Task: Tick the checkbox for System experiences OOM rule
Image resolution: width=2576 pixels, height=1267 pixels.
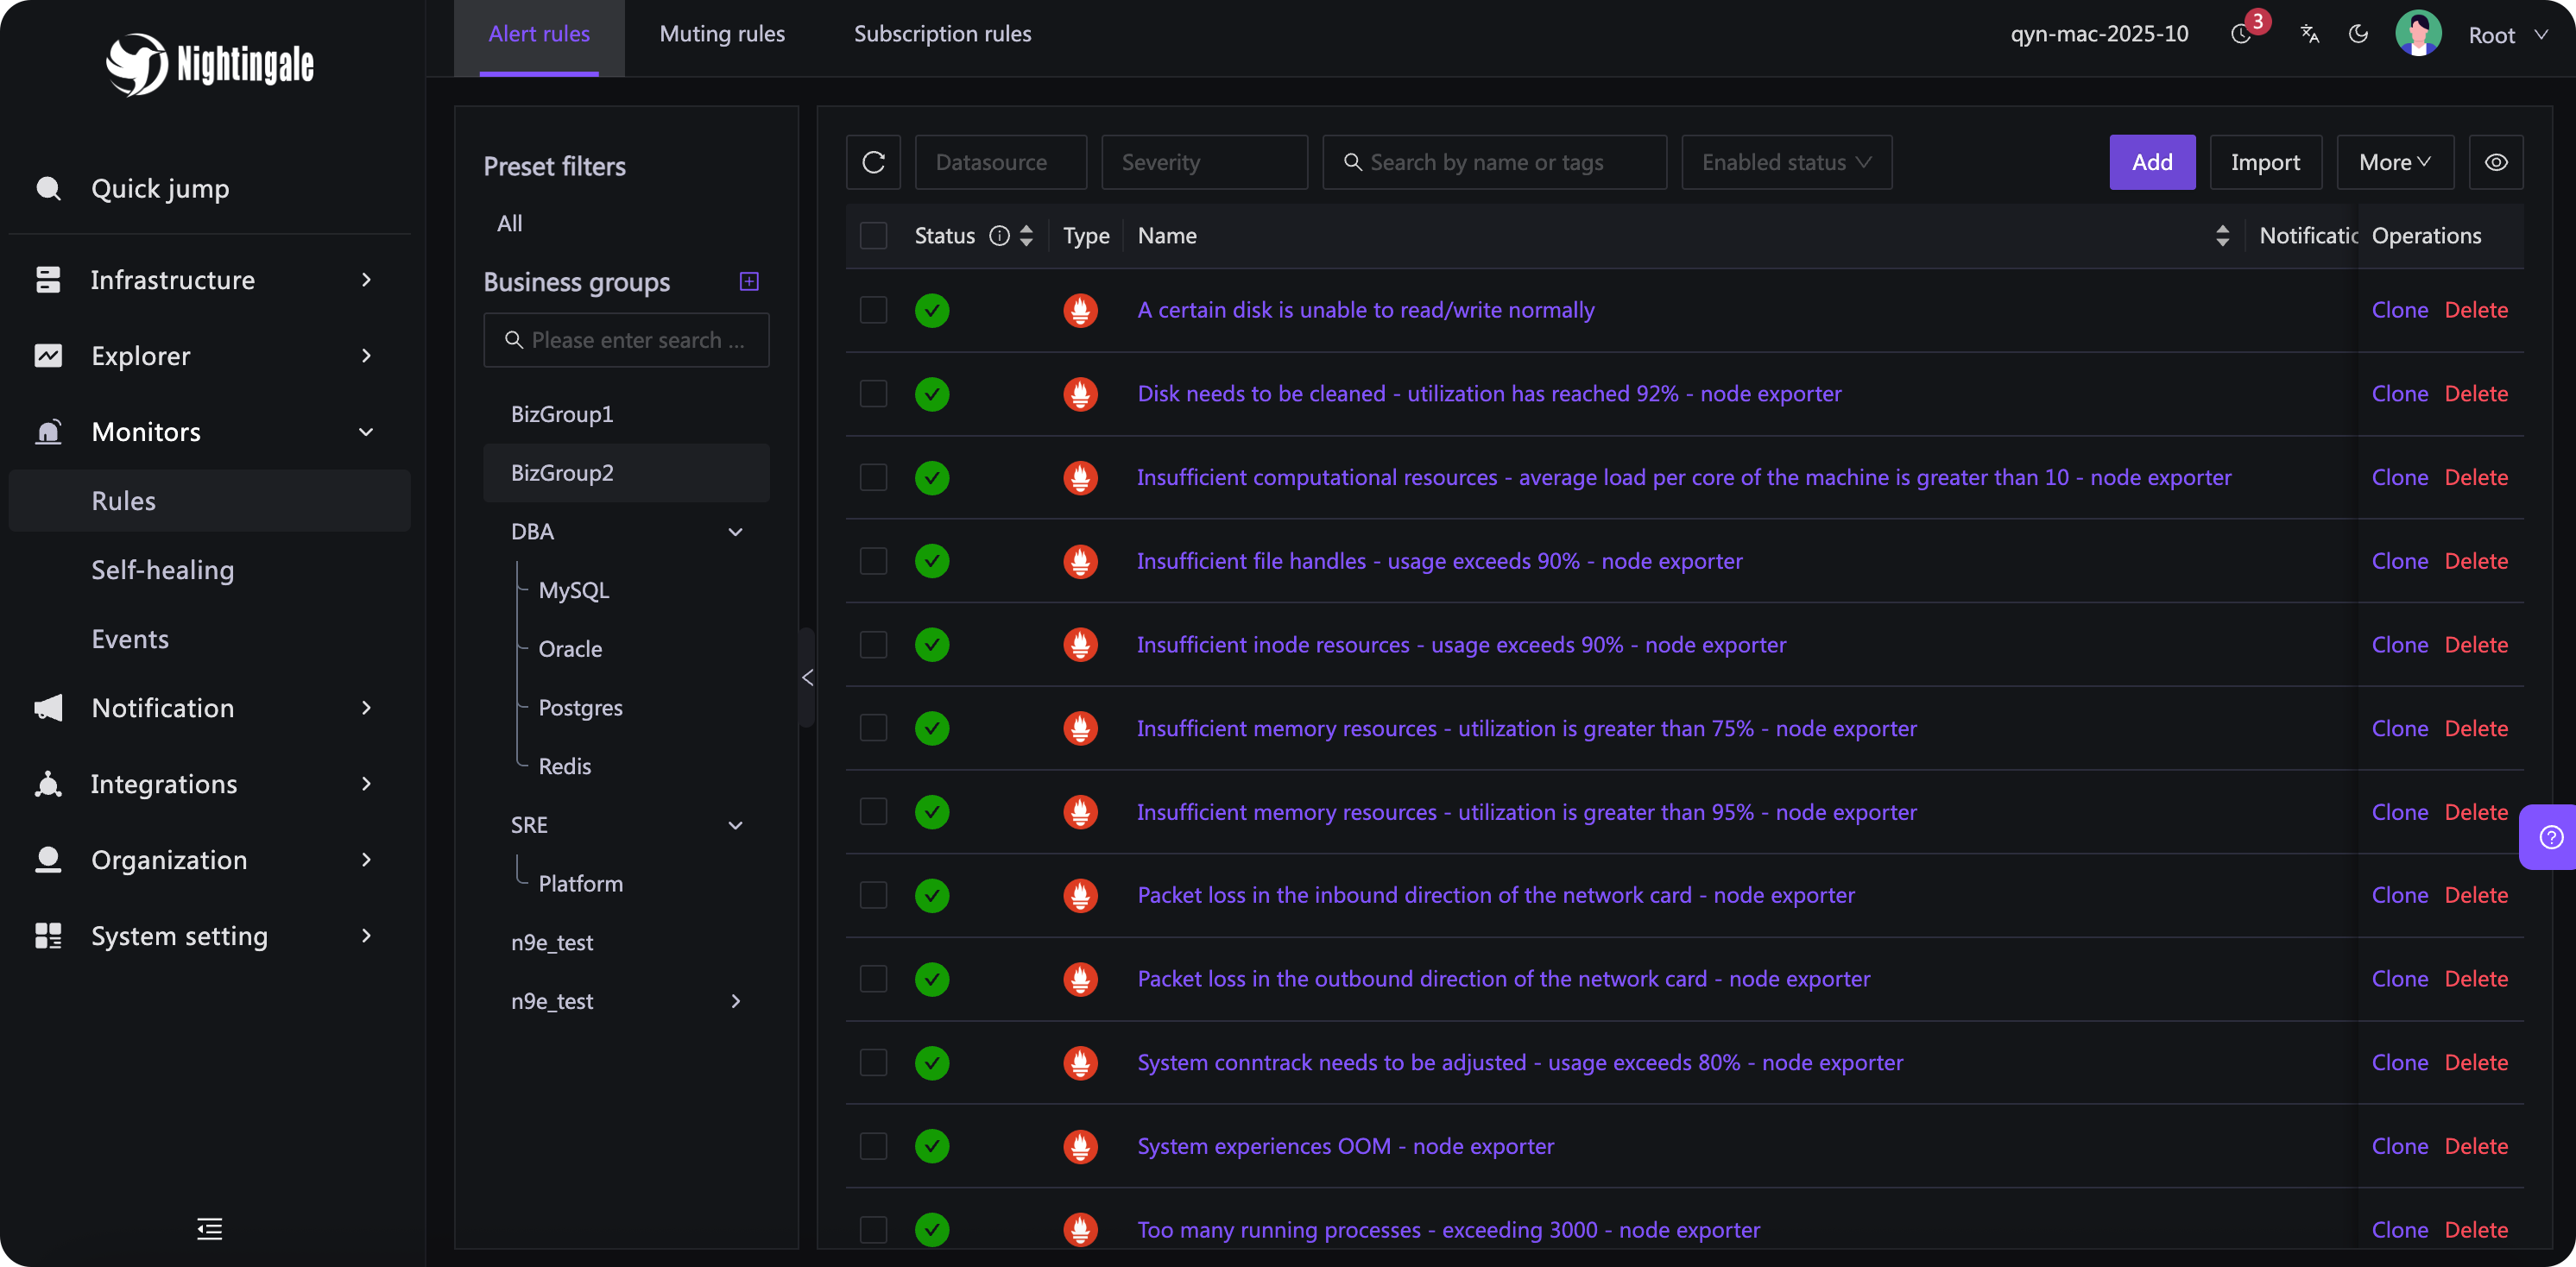Action: (x=873, y=1146)
